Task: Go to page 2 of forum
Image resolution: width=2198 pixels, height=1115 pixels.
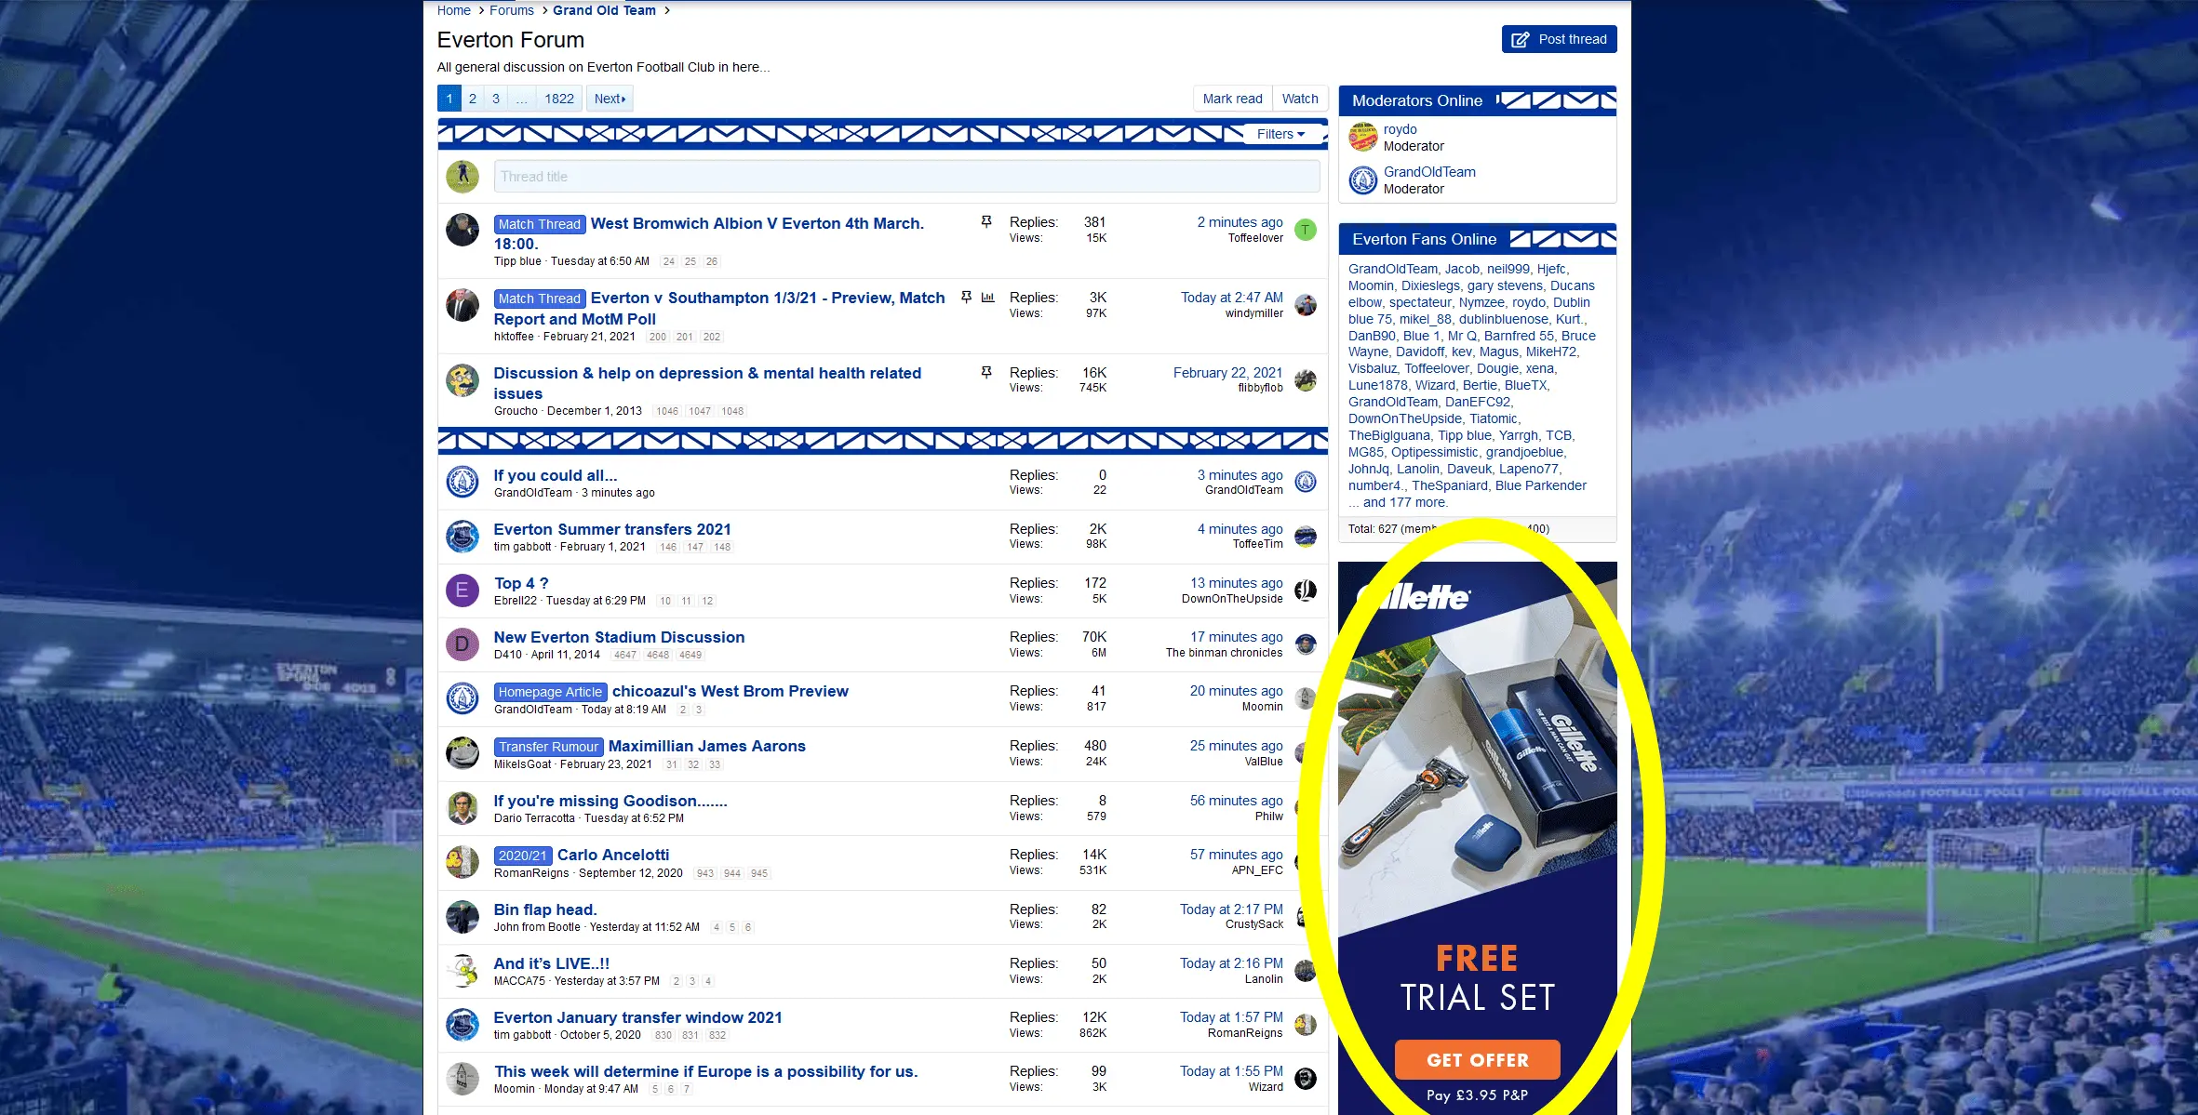Action: point(473,99)
